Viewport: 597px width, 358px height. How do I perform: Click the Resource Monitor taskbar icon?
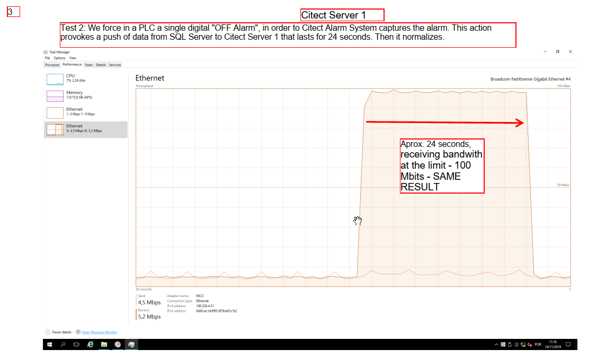118,345
